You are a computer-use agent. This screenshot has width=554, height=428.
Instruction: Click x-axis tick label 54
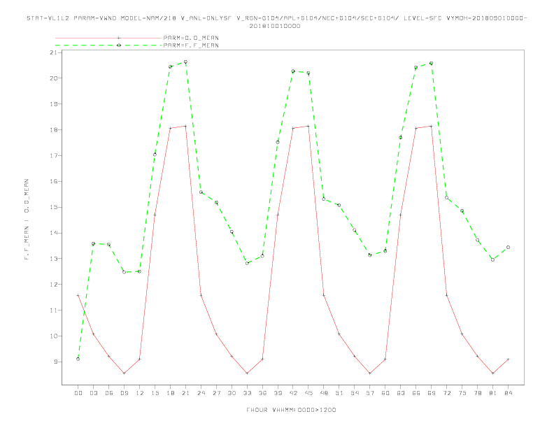click(x=355, y=393)
